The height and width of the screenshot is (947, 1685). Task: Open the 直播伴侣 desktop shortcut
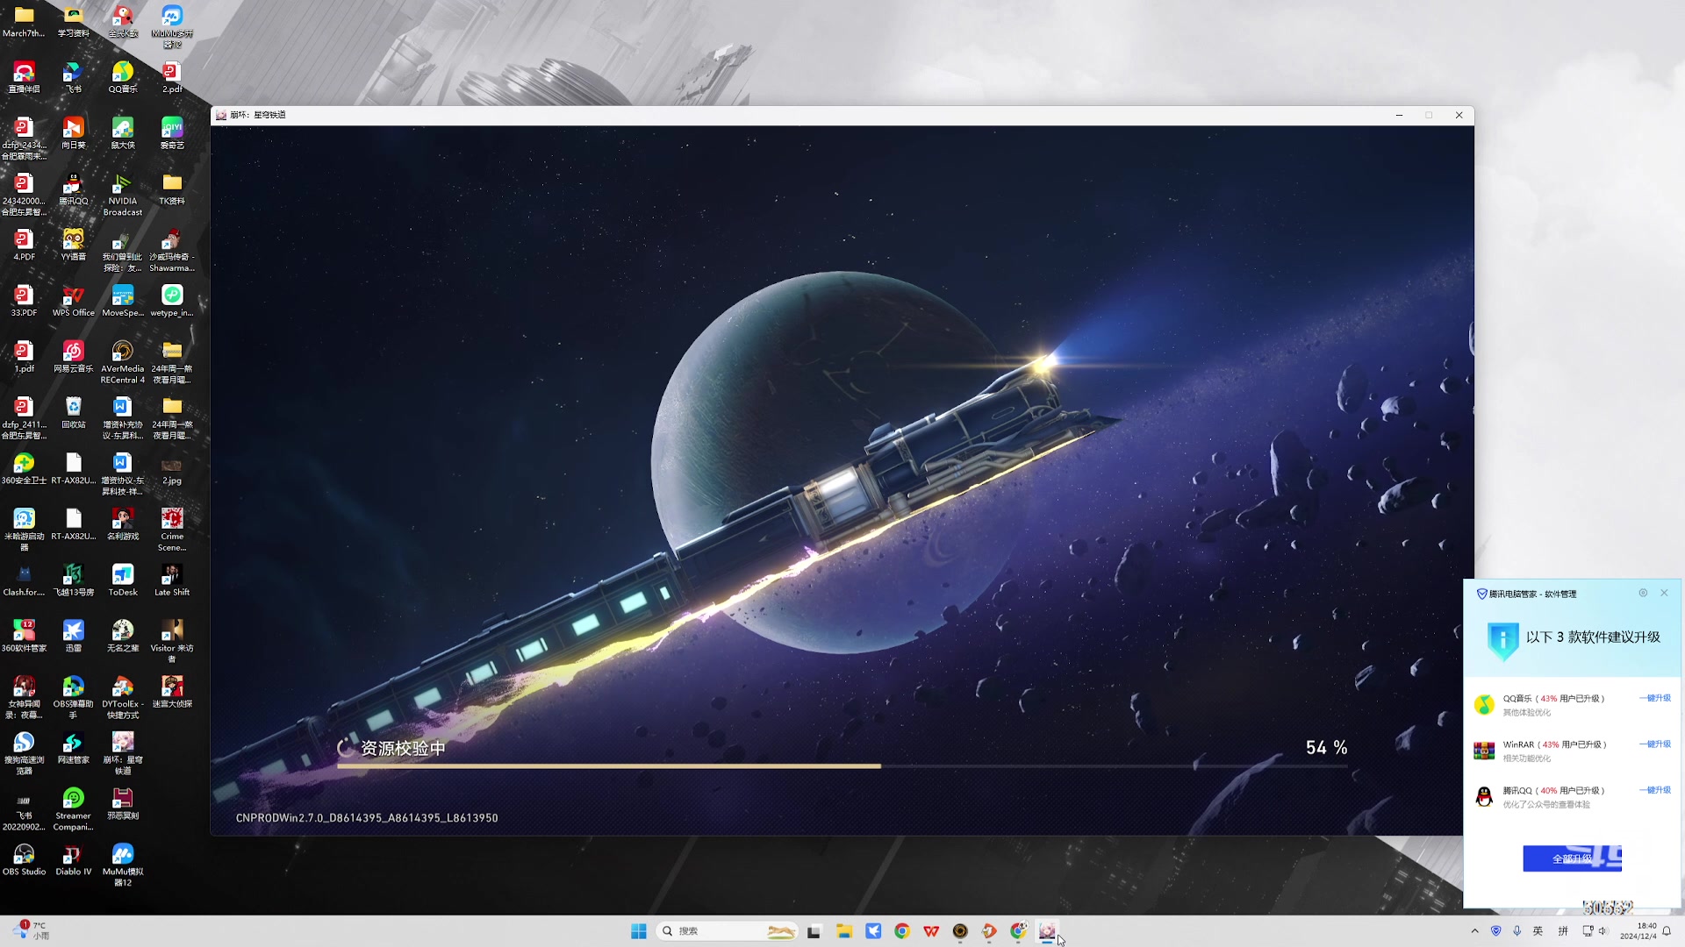click(x=24, y=77)
